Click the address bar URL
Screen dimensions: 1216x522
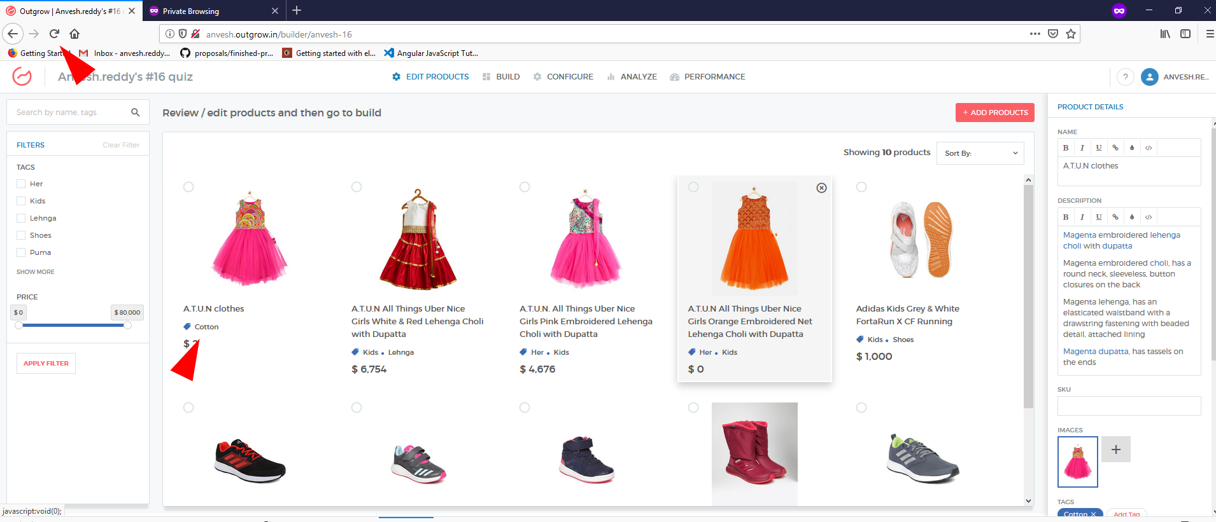279,34
